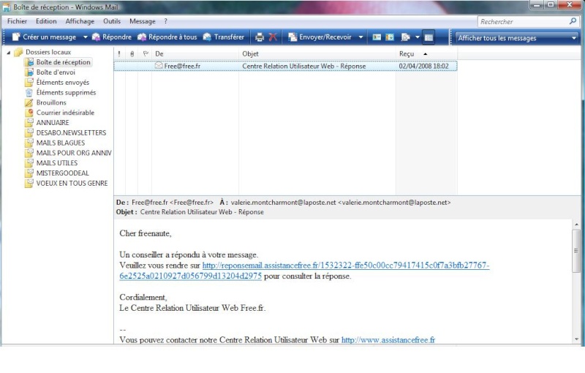This screenshot has height=373, width=585.
Task: Open the Outils menu
Action: coord(112,21)
